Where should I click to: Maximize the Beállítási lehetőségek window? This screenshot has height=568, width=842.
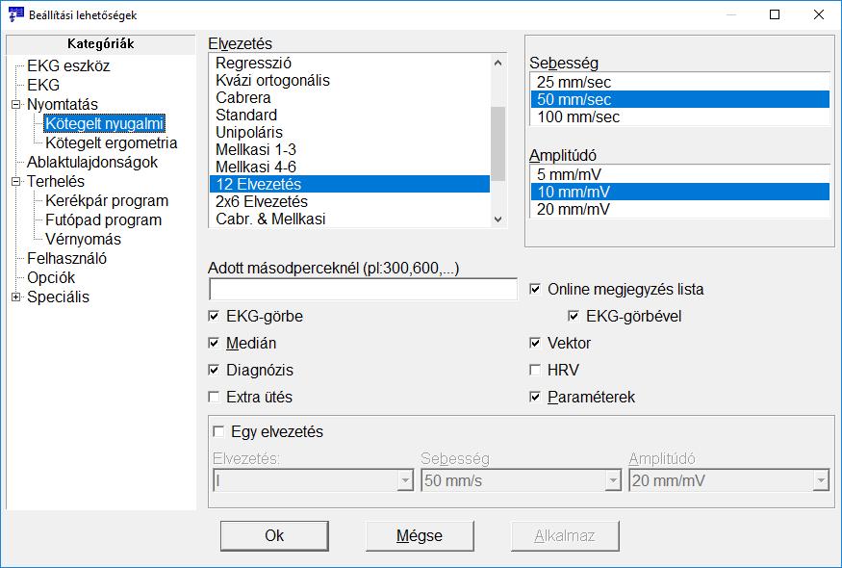775,14
